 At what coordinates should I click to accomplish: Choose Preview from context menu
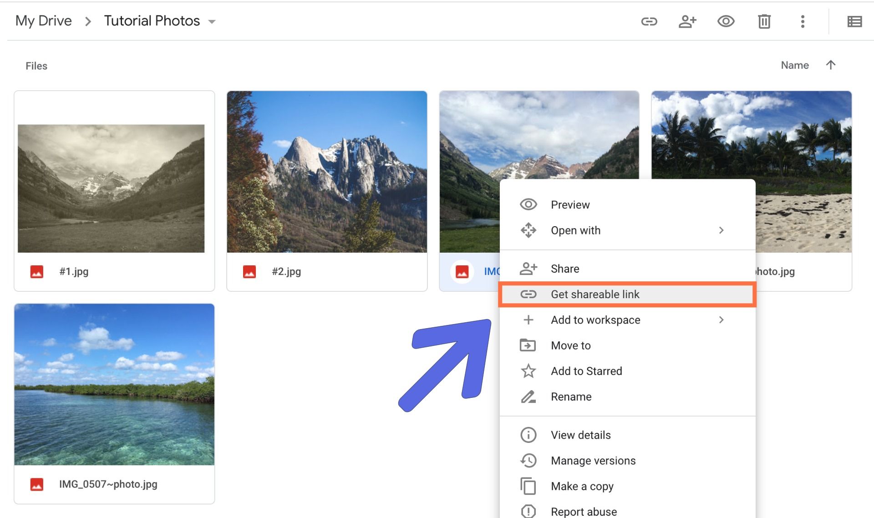click(x=570, y=205)
